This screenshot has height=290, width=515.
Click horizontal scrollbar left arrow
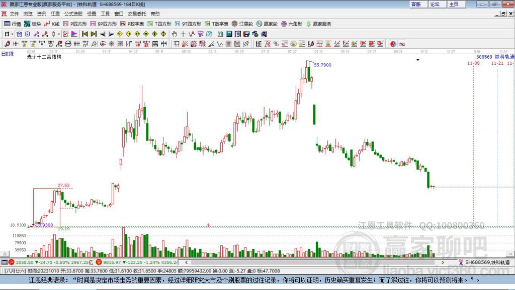pyautogui.click(x=186, y=262)
